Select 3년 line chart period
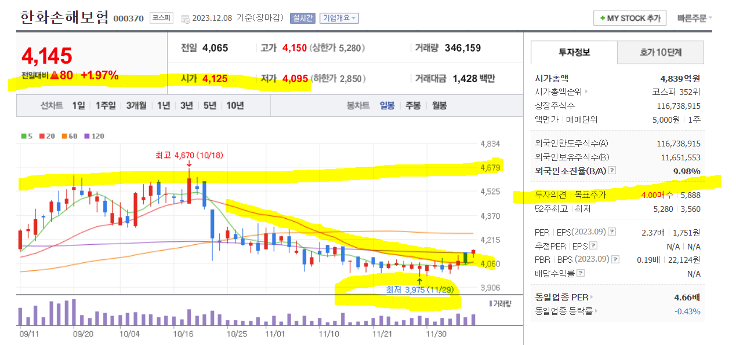This screenshot has height=345, width=736. click(x=187, y=105)
